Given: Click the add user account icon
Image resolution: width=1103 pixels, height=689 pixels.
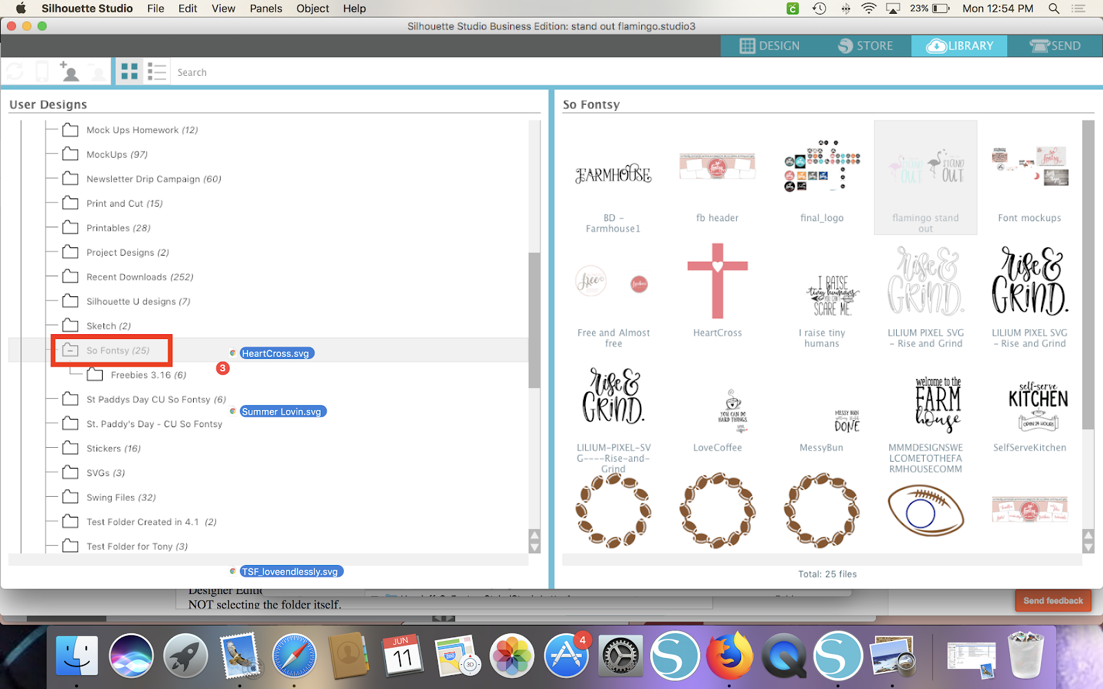Looking at the screenshot, I should (x=69, y=72).
